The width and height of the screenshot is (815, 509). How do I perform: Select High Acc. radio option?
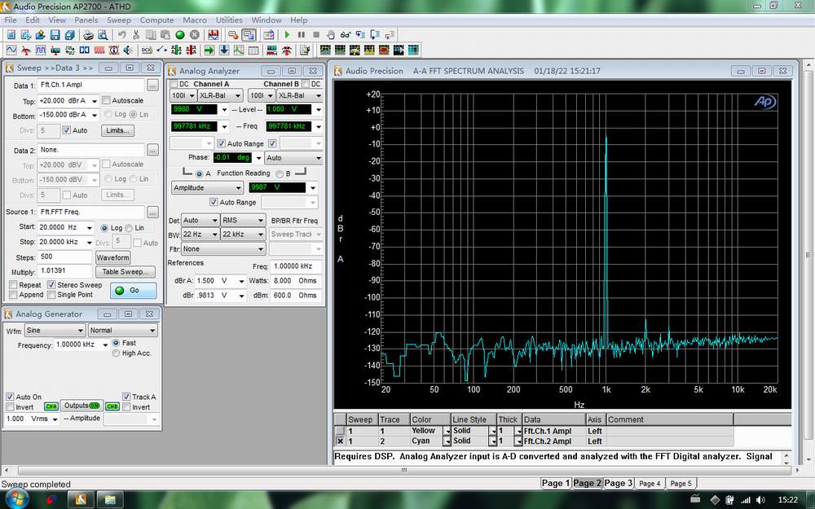pos(116,353)
